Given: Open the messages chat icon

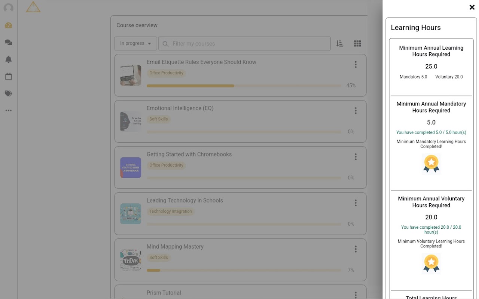Looking at the screenshot, I should coord(8,43).
